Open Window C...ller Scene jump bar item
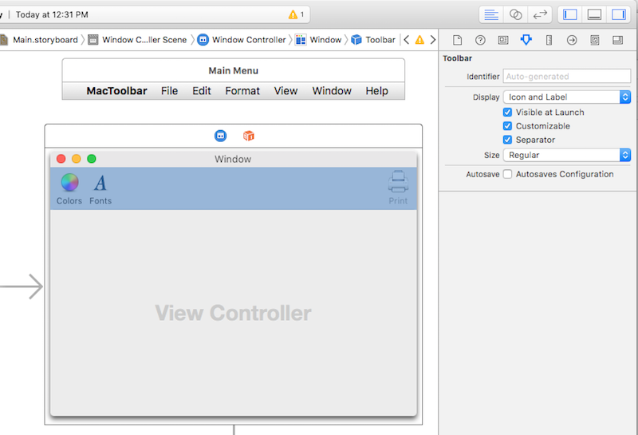 pos(137,40)
